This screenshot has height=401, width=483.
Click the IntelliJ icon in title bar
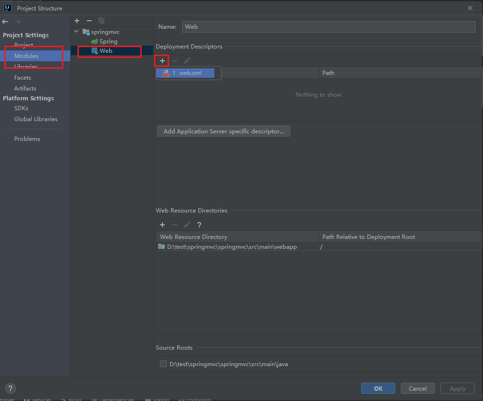tap(8, 8)
